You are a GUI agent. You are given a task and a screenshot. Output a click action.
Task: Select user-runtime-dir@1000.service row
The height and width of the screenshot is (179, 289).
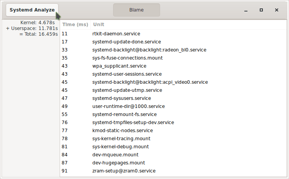point(173,106)
